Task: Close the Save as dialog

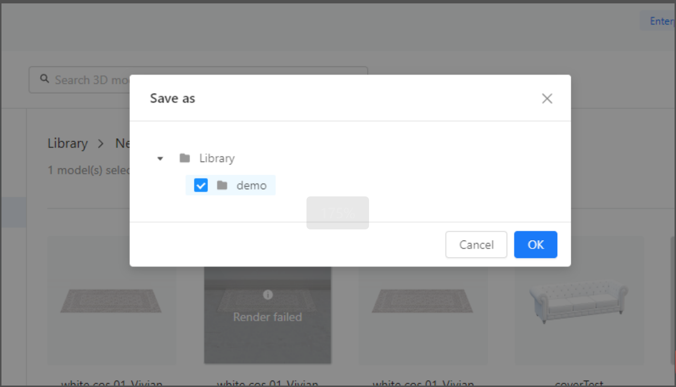Action: tap(547, 99)
